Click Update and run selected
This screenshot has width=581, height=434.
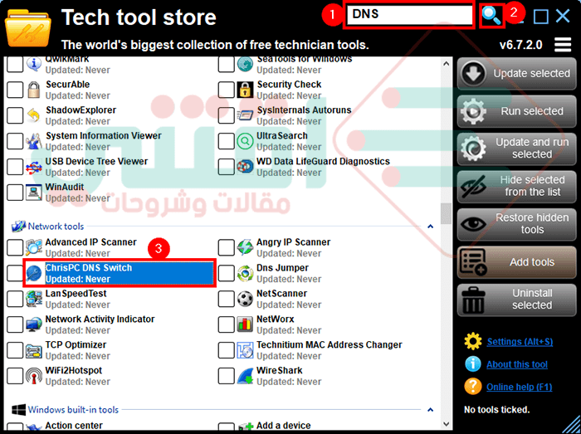[x=517, y=149]
